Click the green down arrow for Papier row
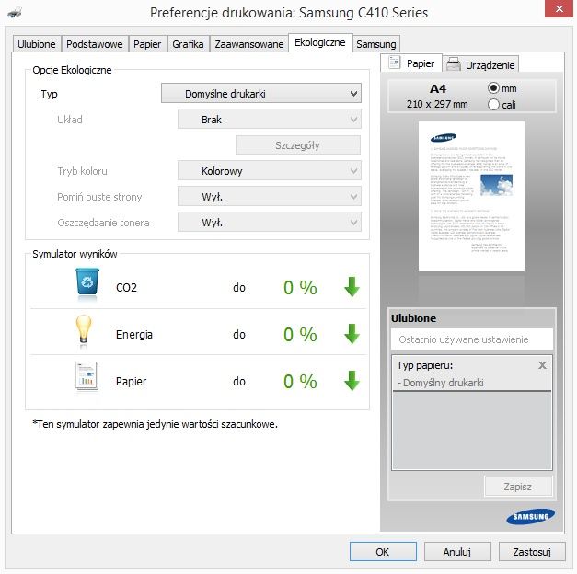 tap(352, 381)
